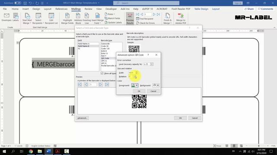Click OK in barcode type dialog

pos(180,118)
